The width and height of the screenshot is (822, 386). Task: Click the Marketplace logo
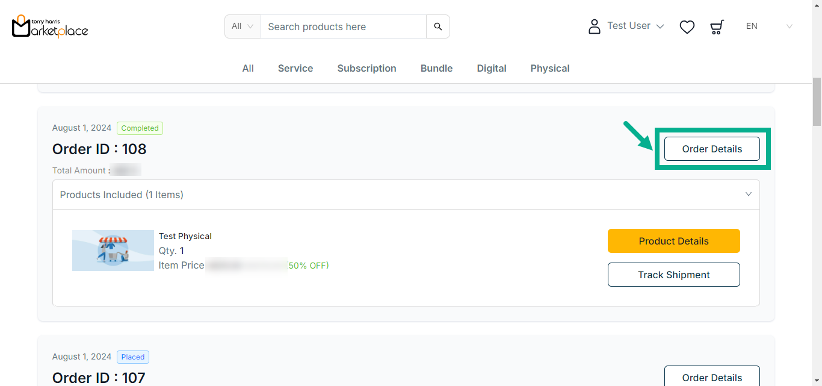tap(50, 26)
